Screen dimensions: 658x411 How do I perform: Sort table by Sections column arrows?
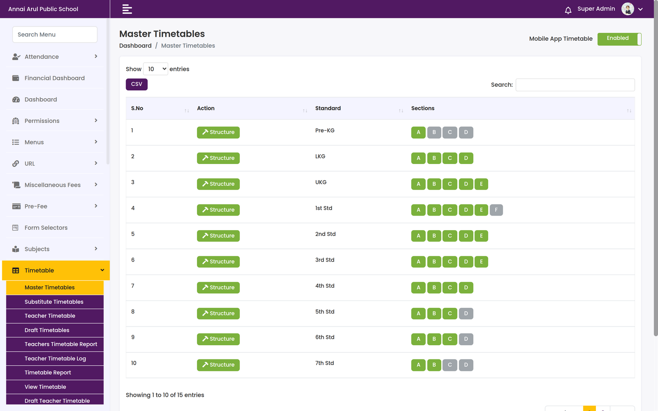pos(629,111)
